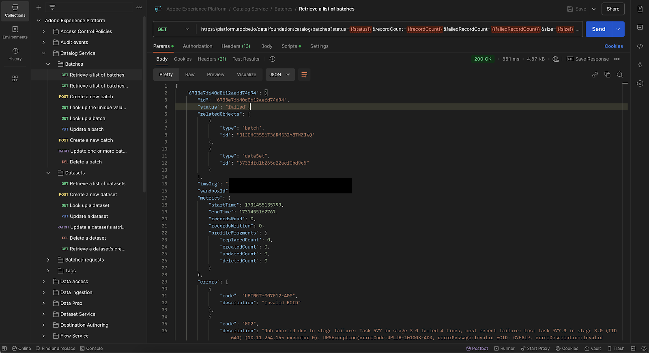This screenshot has height=353, width=649.
Task: Open Runner in the status bar
Action: (504, 349)
